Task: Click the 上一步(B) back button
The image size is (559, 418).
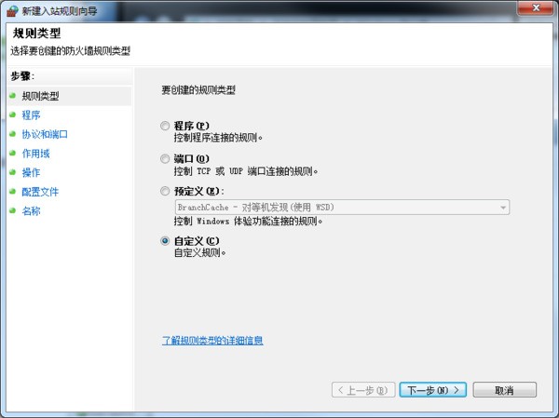Action: click(363, 390)
